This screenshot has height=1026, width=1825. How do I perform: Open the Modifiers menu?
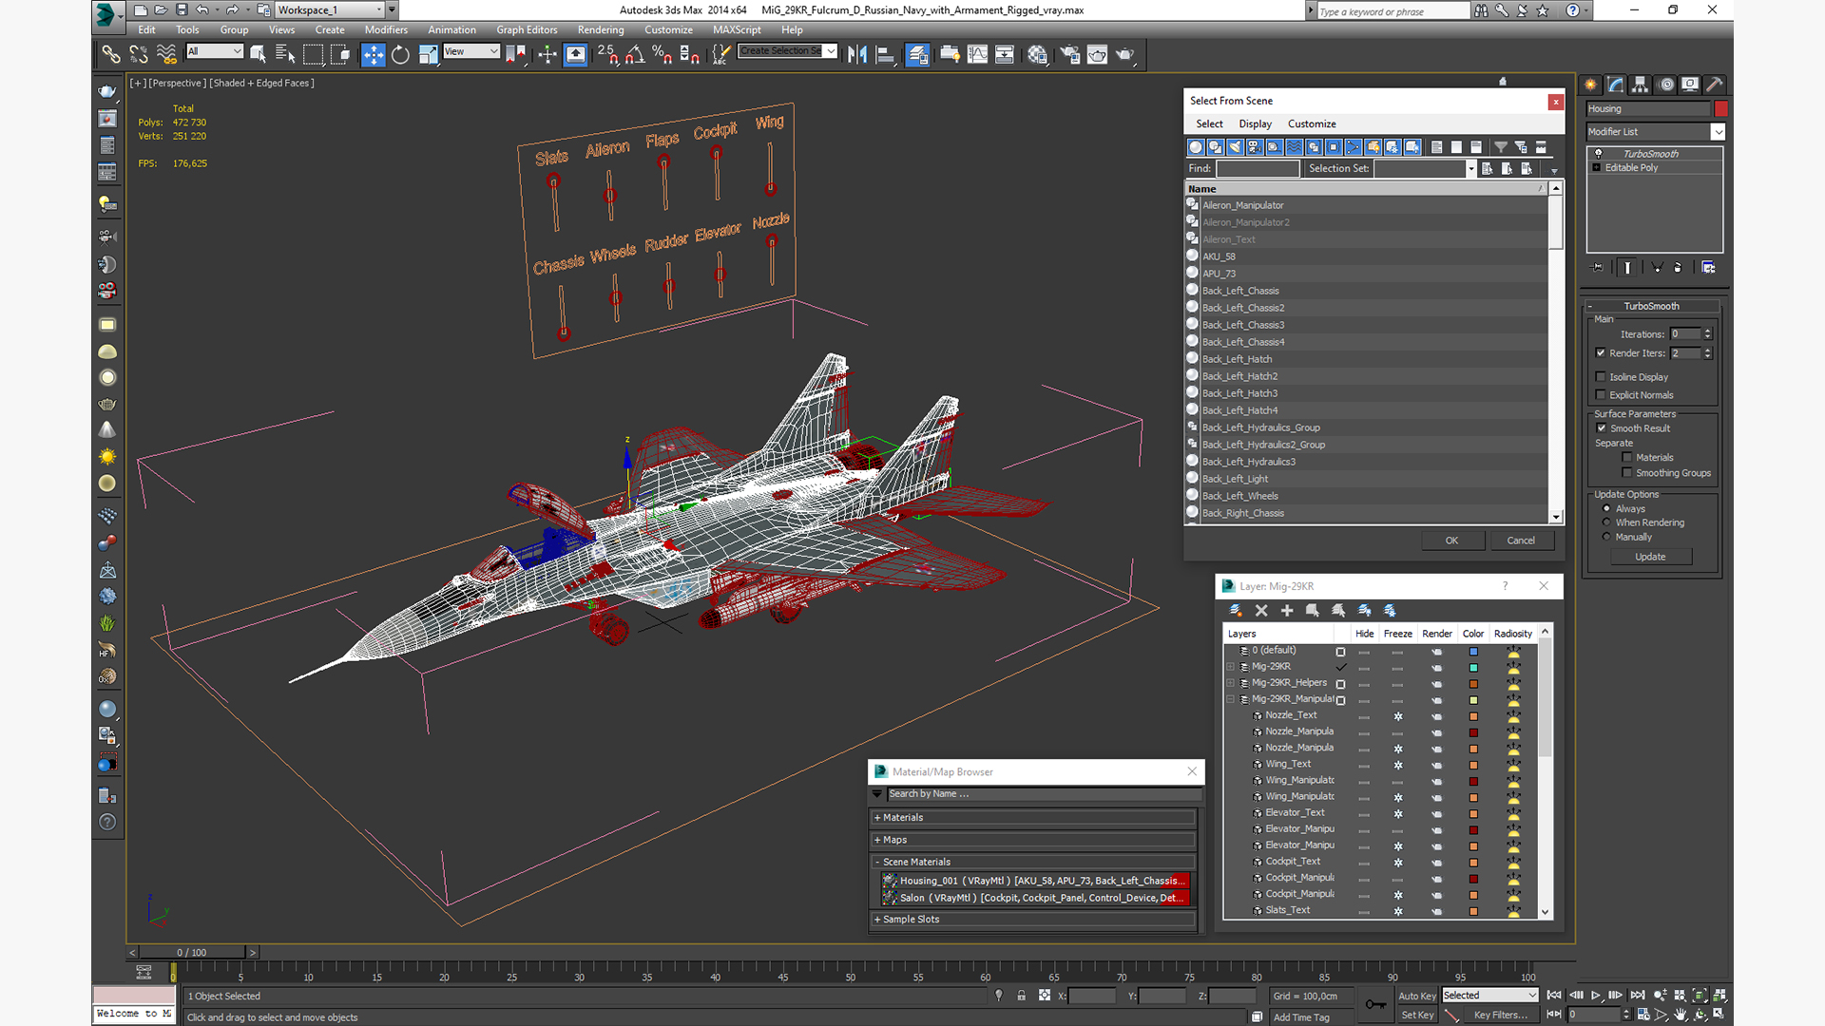386,29
